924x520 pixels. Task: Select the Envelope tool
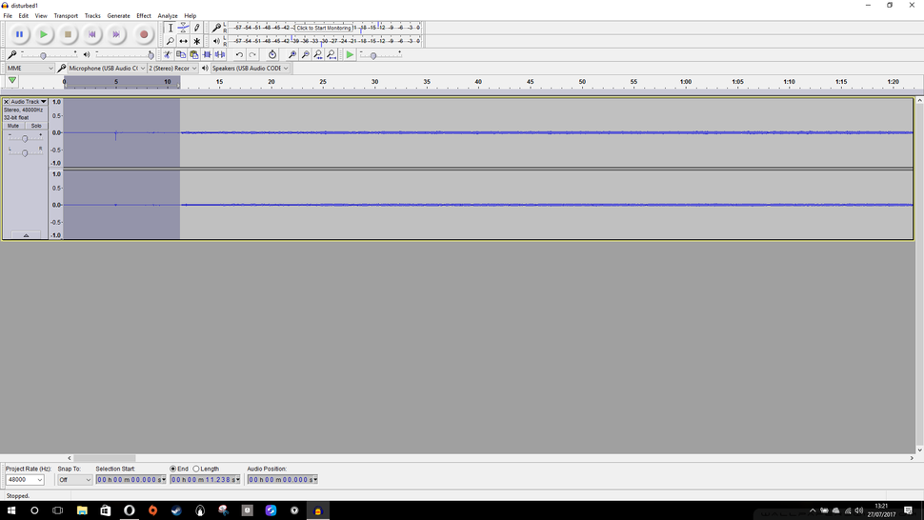pyautogui.click(x=183, y=28)
